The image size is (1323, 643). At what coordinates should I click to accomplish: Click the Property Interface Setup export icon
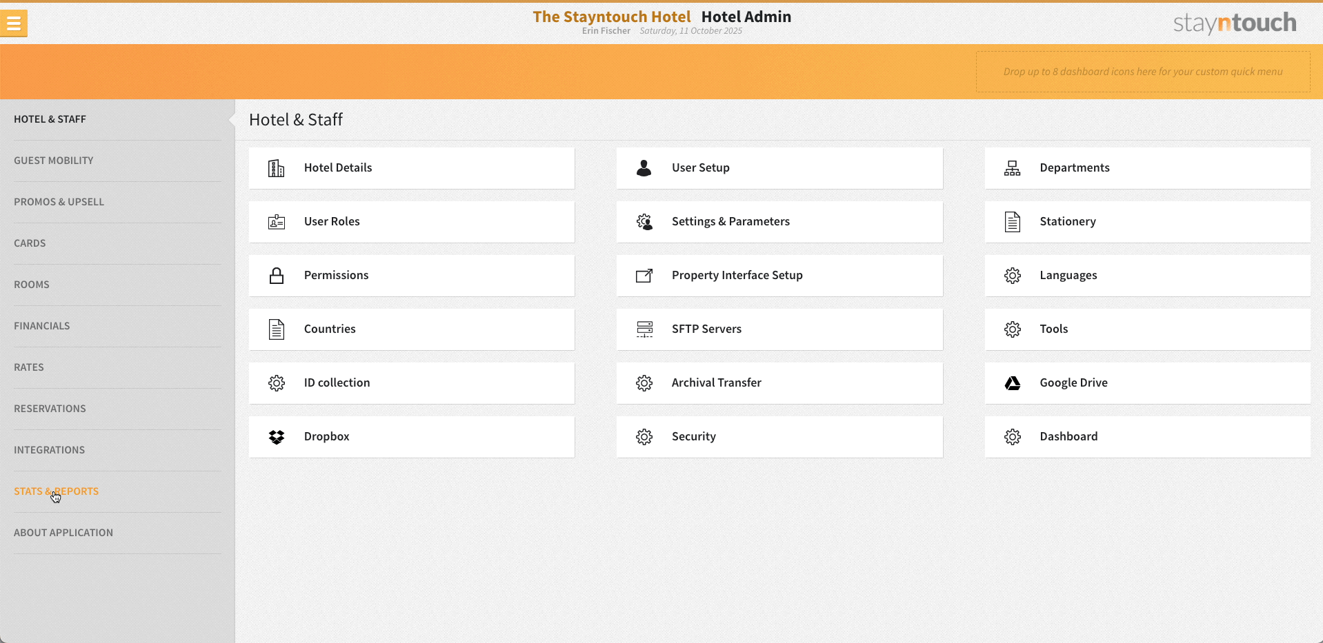pos(644,276)
